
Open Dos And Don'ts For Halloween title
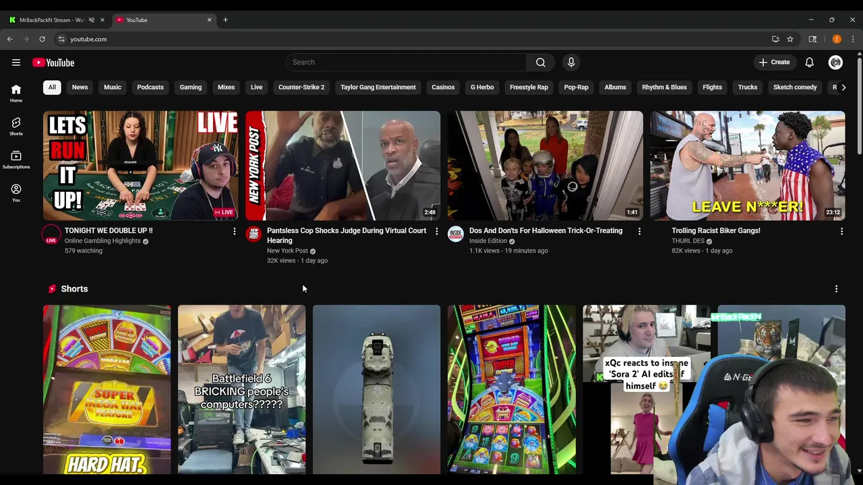coord(545,230)
